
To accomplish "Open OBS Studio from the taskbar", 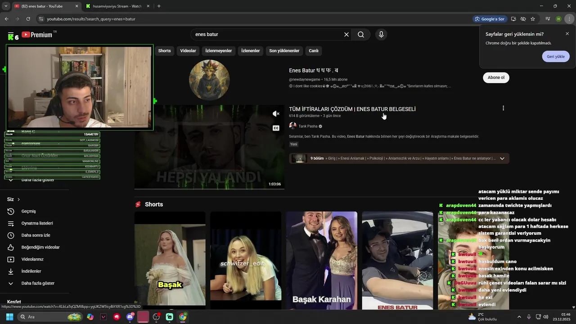I will coord(156,317).
